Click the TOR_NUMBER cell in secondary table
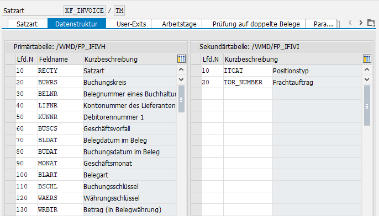The width and height of the screenshot is (379, 216). tap(248, 82)
